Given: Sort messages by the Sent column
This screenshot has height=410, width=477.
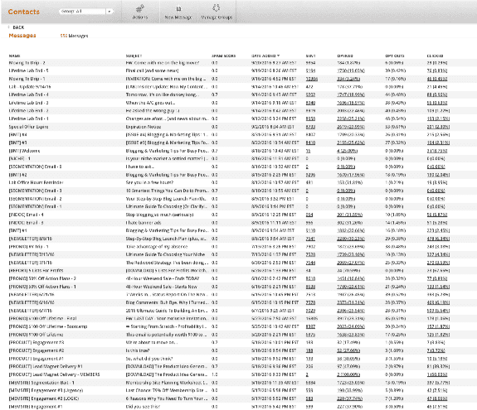Looking at the screenshot, I should (x=310, y=55).
